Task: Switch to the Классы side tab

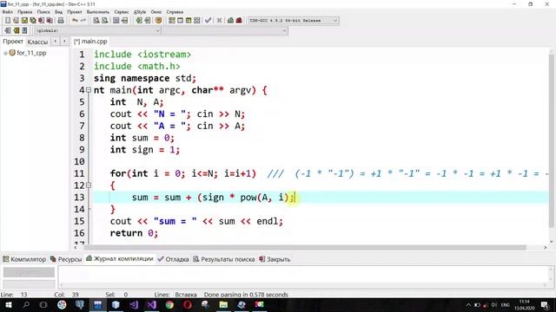Action: (37, 42)
